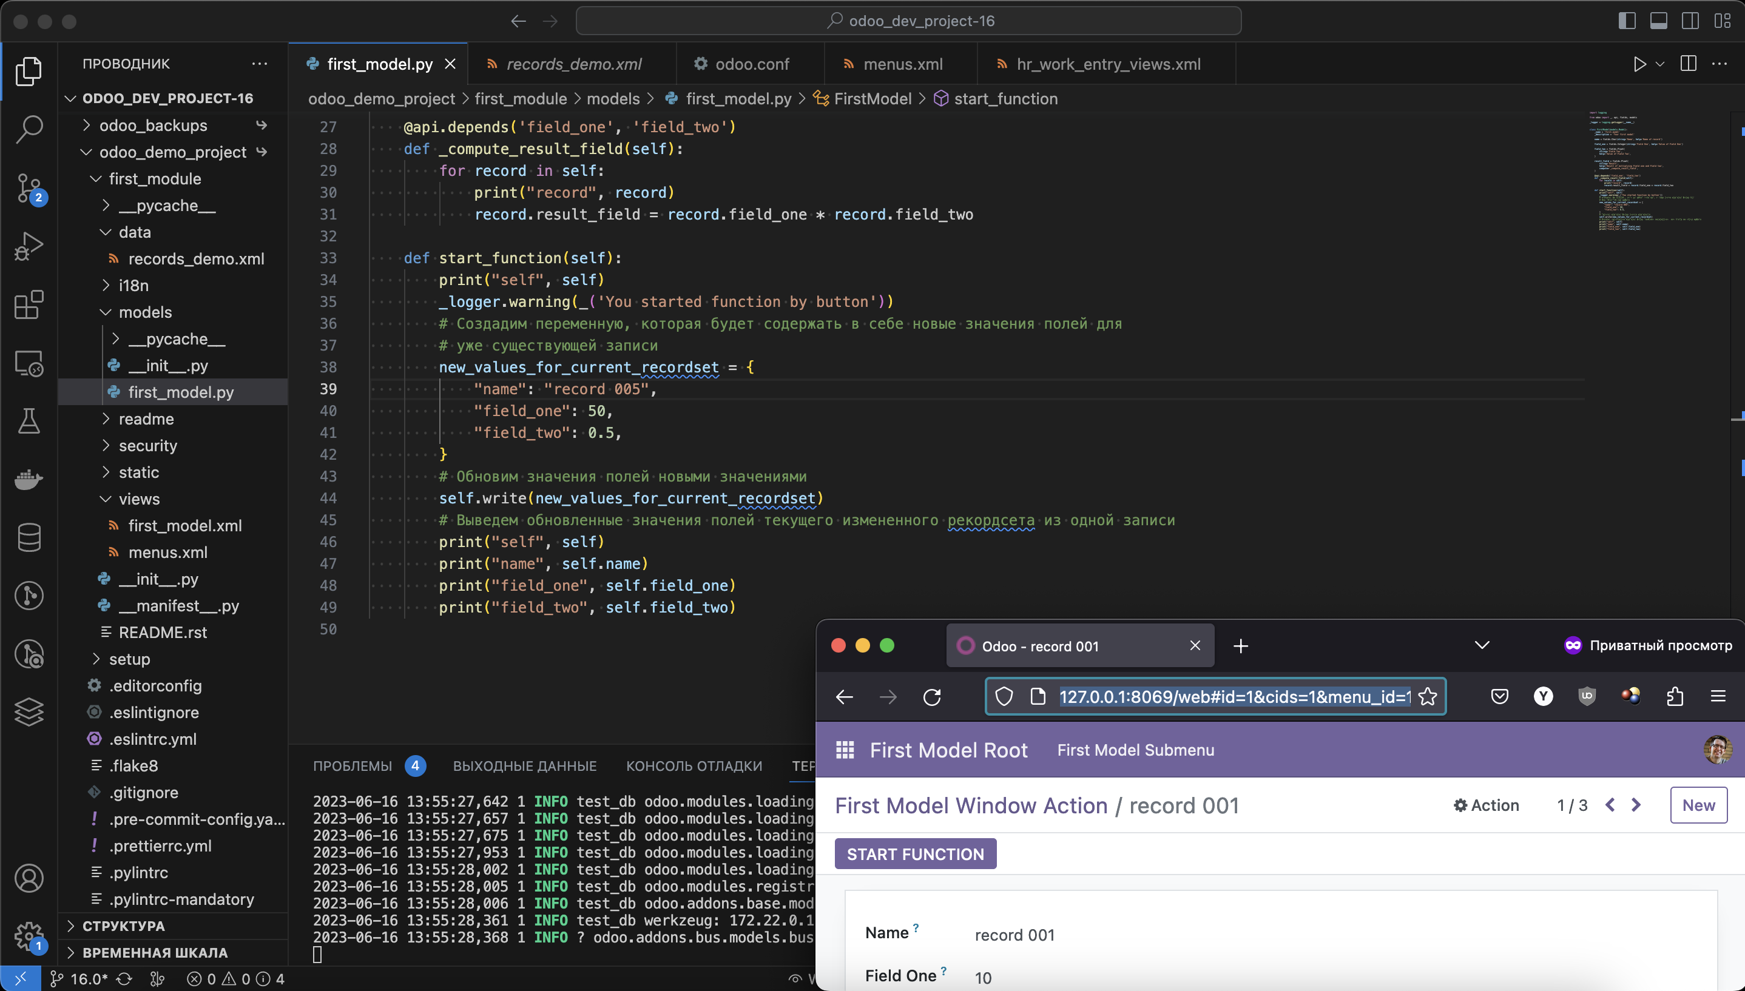Go to next record in Odoo pager
Image resolution: width=1745 pixels, height=991 pixels.
coord(1636,805)
